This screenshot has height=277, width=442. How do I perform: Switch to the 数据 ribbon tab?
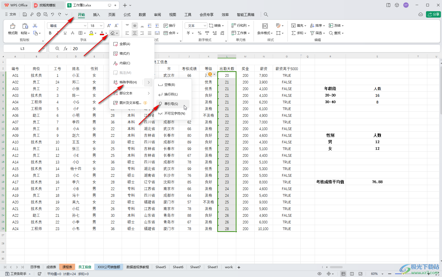click(x=142, y=15)
